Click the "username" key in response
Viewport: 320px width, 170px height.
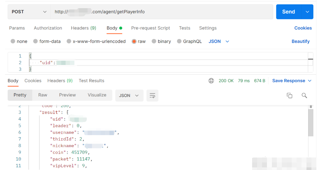[63, 132]
